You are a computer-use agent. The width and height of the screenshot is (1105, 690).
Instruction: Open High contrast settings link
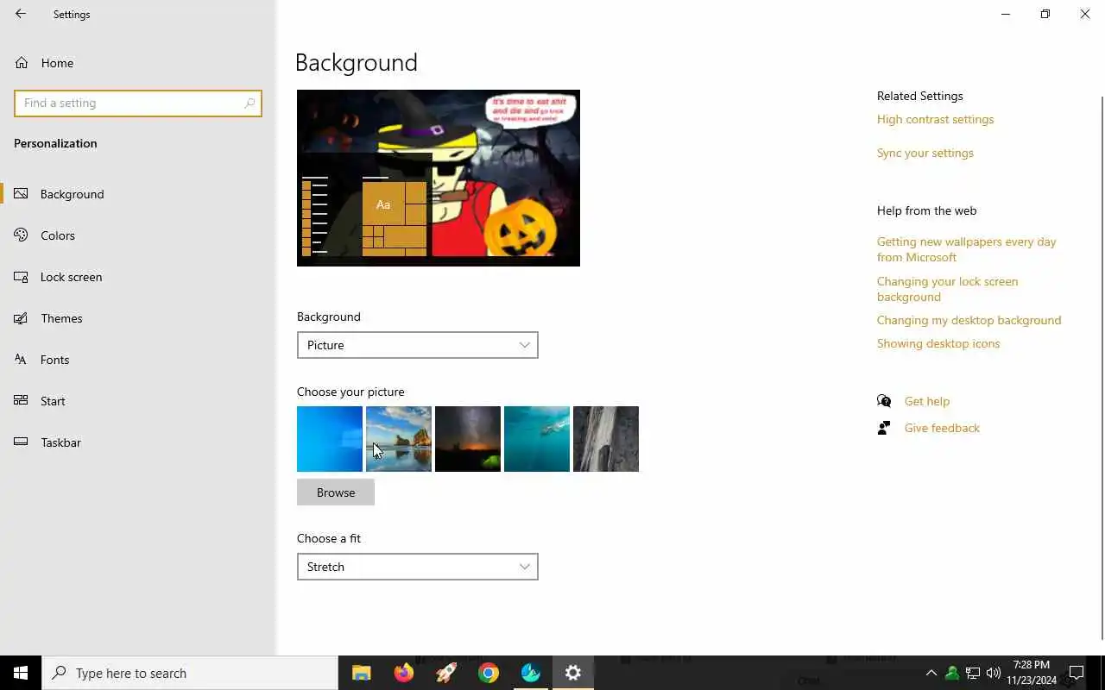pyautogui.click(x=935, y=119)
